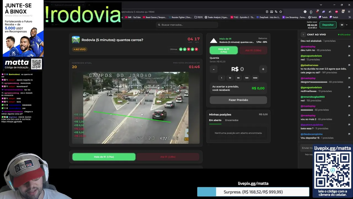The width and height of the screenshot is (353, 199).
Task: Click the AO VIVO badge
Action: pyautogui.click(x=79, y=49)
